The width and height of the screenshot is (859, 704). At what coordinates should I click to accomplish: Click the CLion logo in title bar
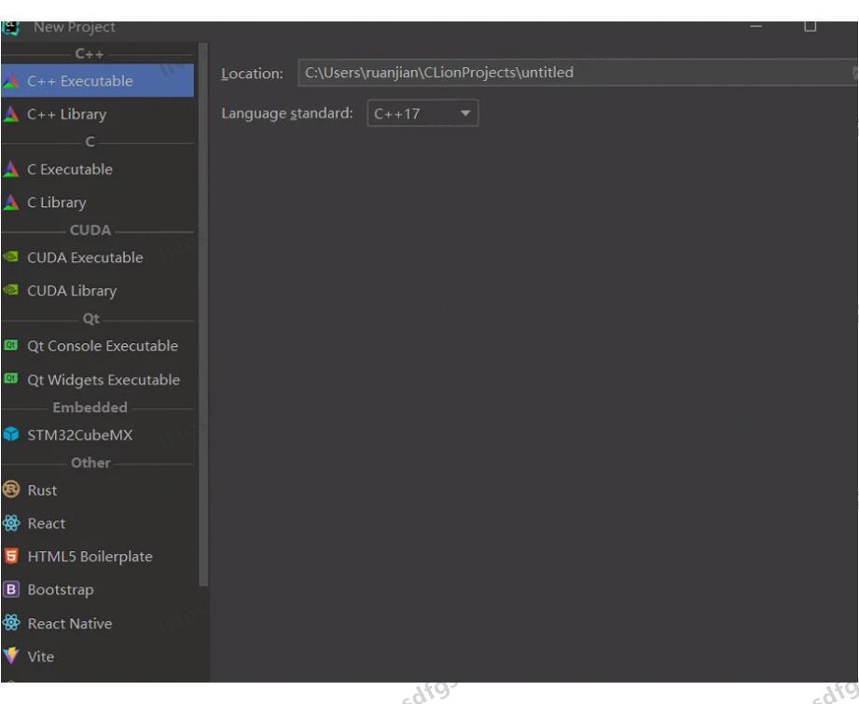click(x=10, y=27)
